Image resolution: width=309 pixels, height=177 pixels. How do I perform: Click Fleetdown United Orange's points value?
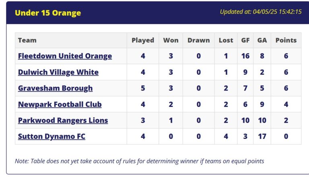pos(286,56)
